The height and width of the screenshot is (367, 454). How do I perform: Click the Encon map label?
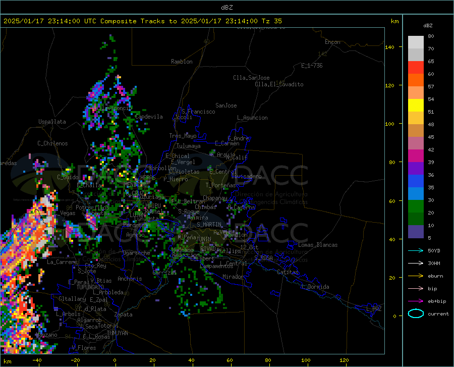332,42
